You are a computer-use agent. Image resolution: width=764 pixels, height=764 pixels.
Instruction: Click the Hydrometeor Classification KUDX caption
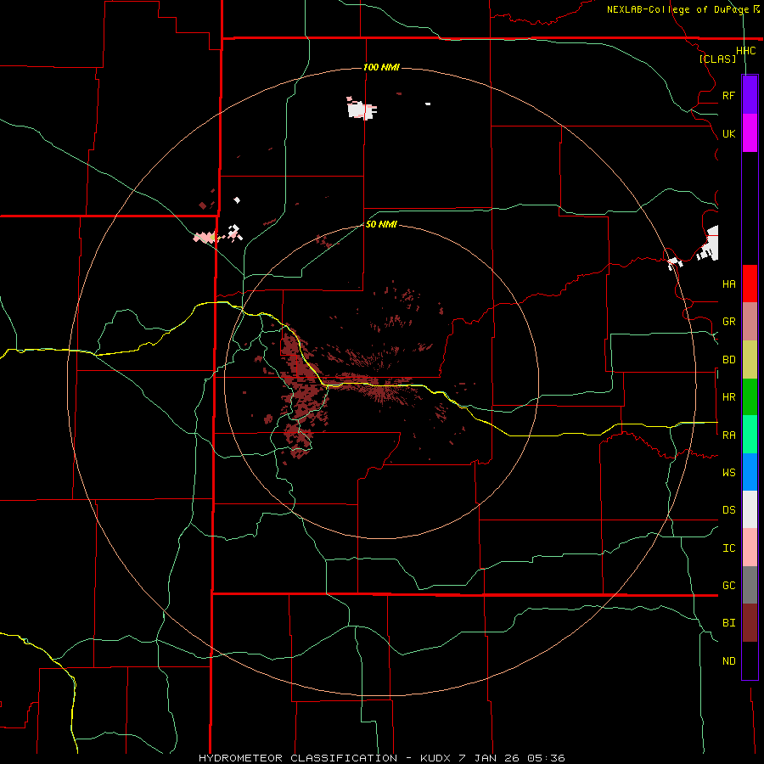coord(381,758)
